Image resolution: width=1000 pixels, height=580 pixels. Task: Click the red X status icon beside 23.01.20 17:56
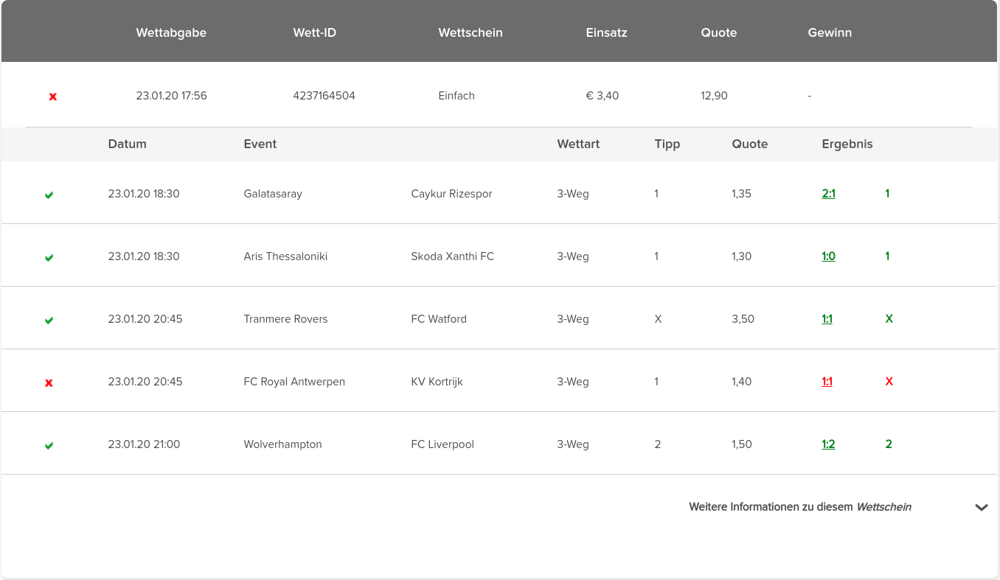tap(53, 97)
